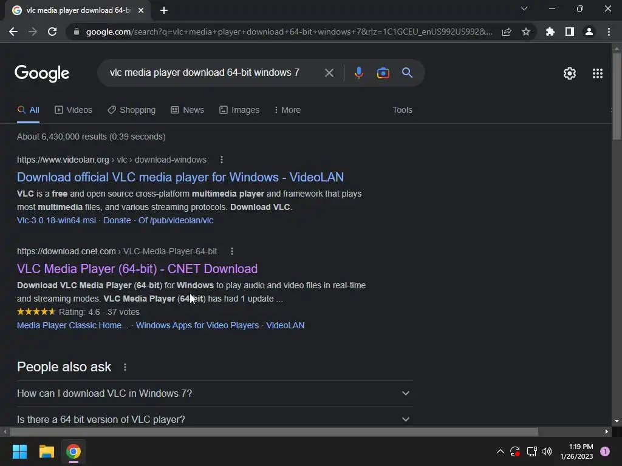Select the All results tab
Viewport: 622px width, 466px height.
tap(28, 110)
